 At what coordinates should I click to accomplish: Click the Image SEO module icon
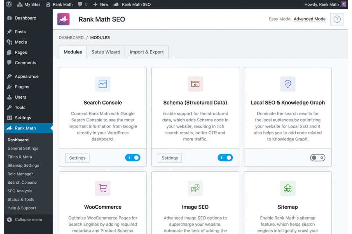point(195,188)
